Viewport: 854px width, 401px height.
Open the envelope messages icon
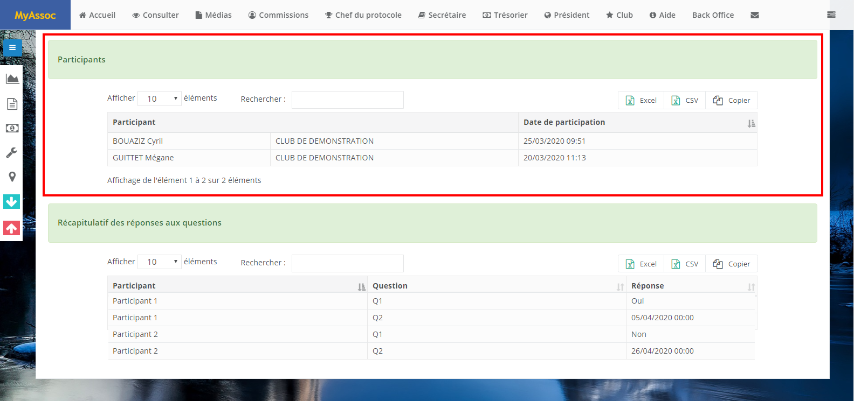pos(755,15)
